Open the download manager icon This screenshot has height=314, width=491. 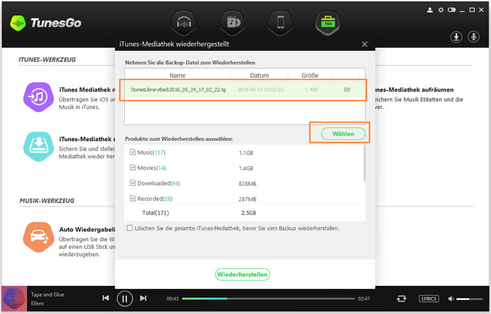(x=456, y=37)
